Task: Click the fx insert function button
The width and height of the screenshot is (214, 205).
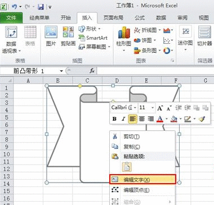Action: [92, 71]
